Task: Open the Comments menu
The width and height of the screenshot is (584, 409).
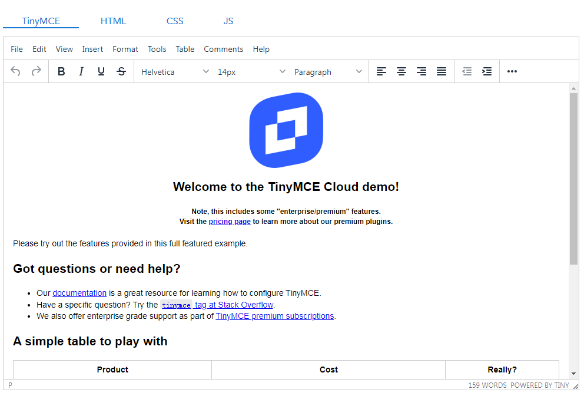Action: tap(224, 50)
